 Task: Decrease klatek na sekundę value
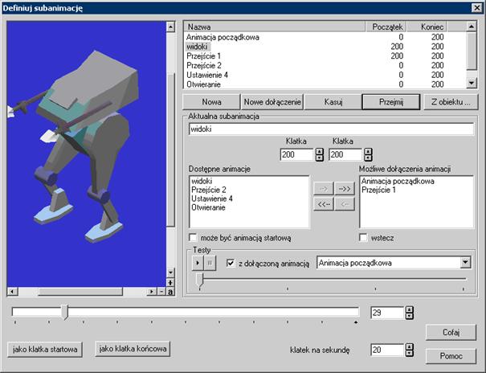point(410,353)
